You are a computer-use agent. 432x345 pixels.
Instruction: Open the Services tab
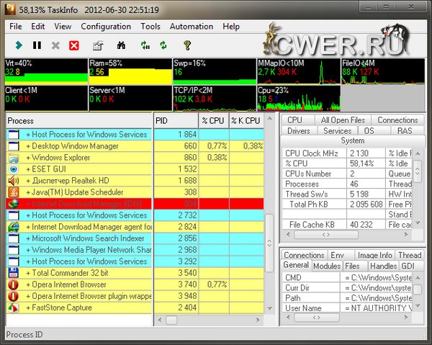tap(337, 131)
